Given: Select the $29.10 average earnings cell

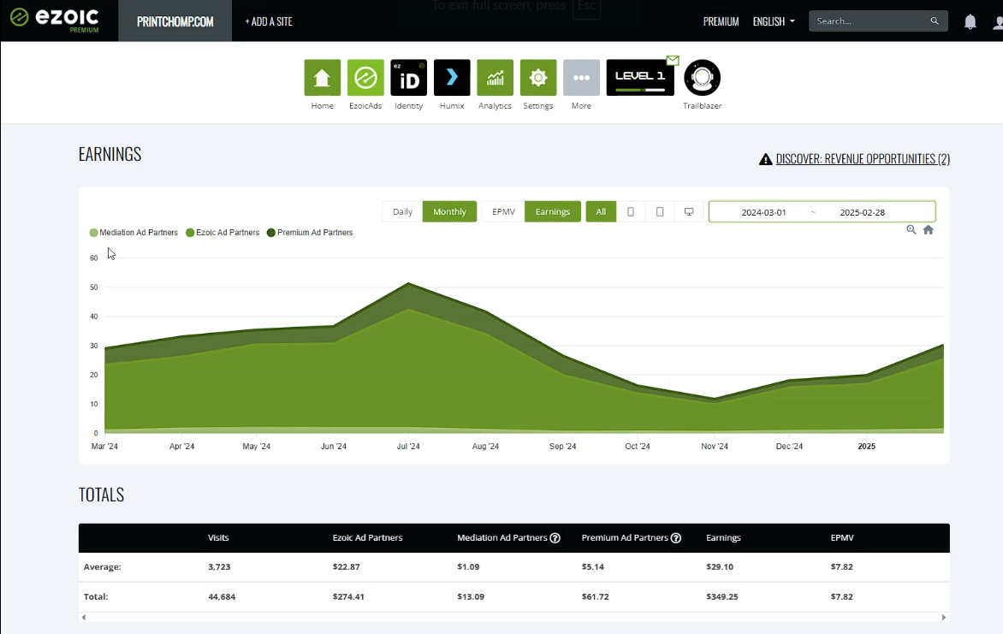Looking at the screenshot, I should (720, 566).
